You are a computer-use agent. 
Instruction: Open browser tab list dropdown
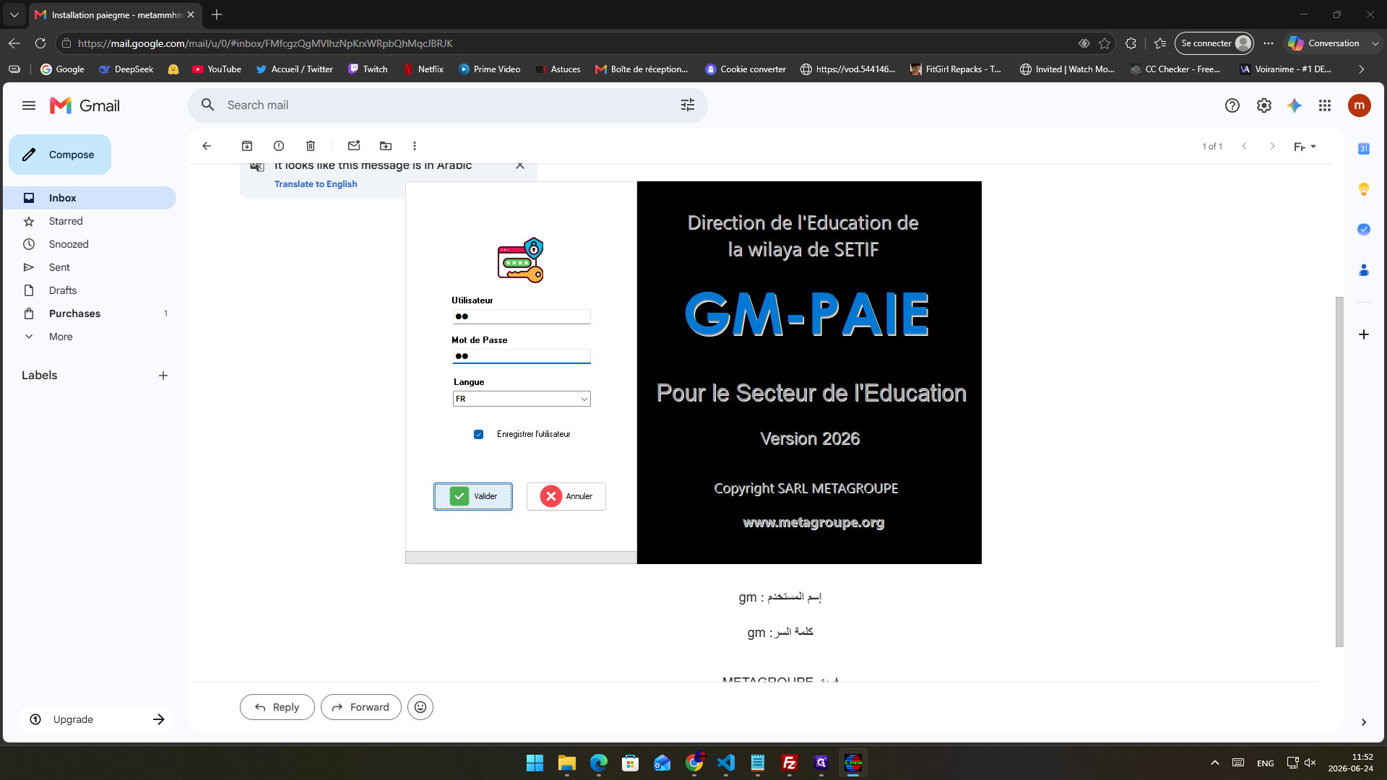coord(14,14)
